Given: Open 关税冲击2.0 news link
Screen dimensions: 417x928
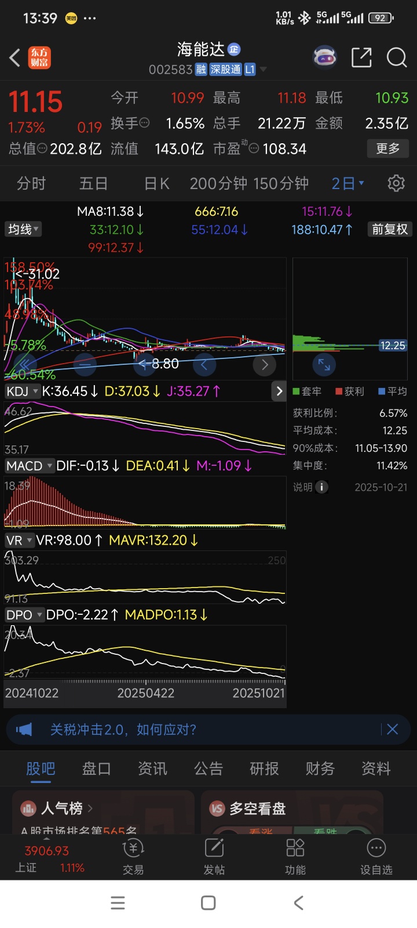Looking at the screenshot, I should (x=123, y=730).
